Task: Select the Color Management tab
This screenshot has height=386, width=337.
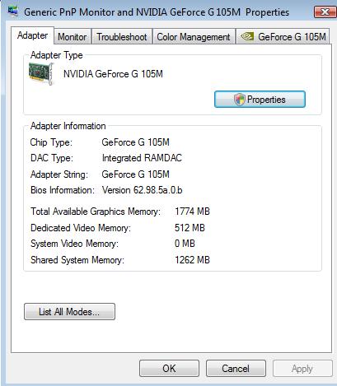Action: tap(194, 36)
